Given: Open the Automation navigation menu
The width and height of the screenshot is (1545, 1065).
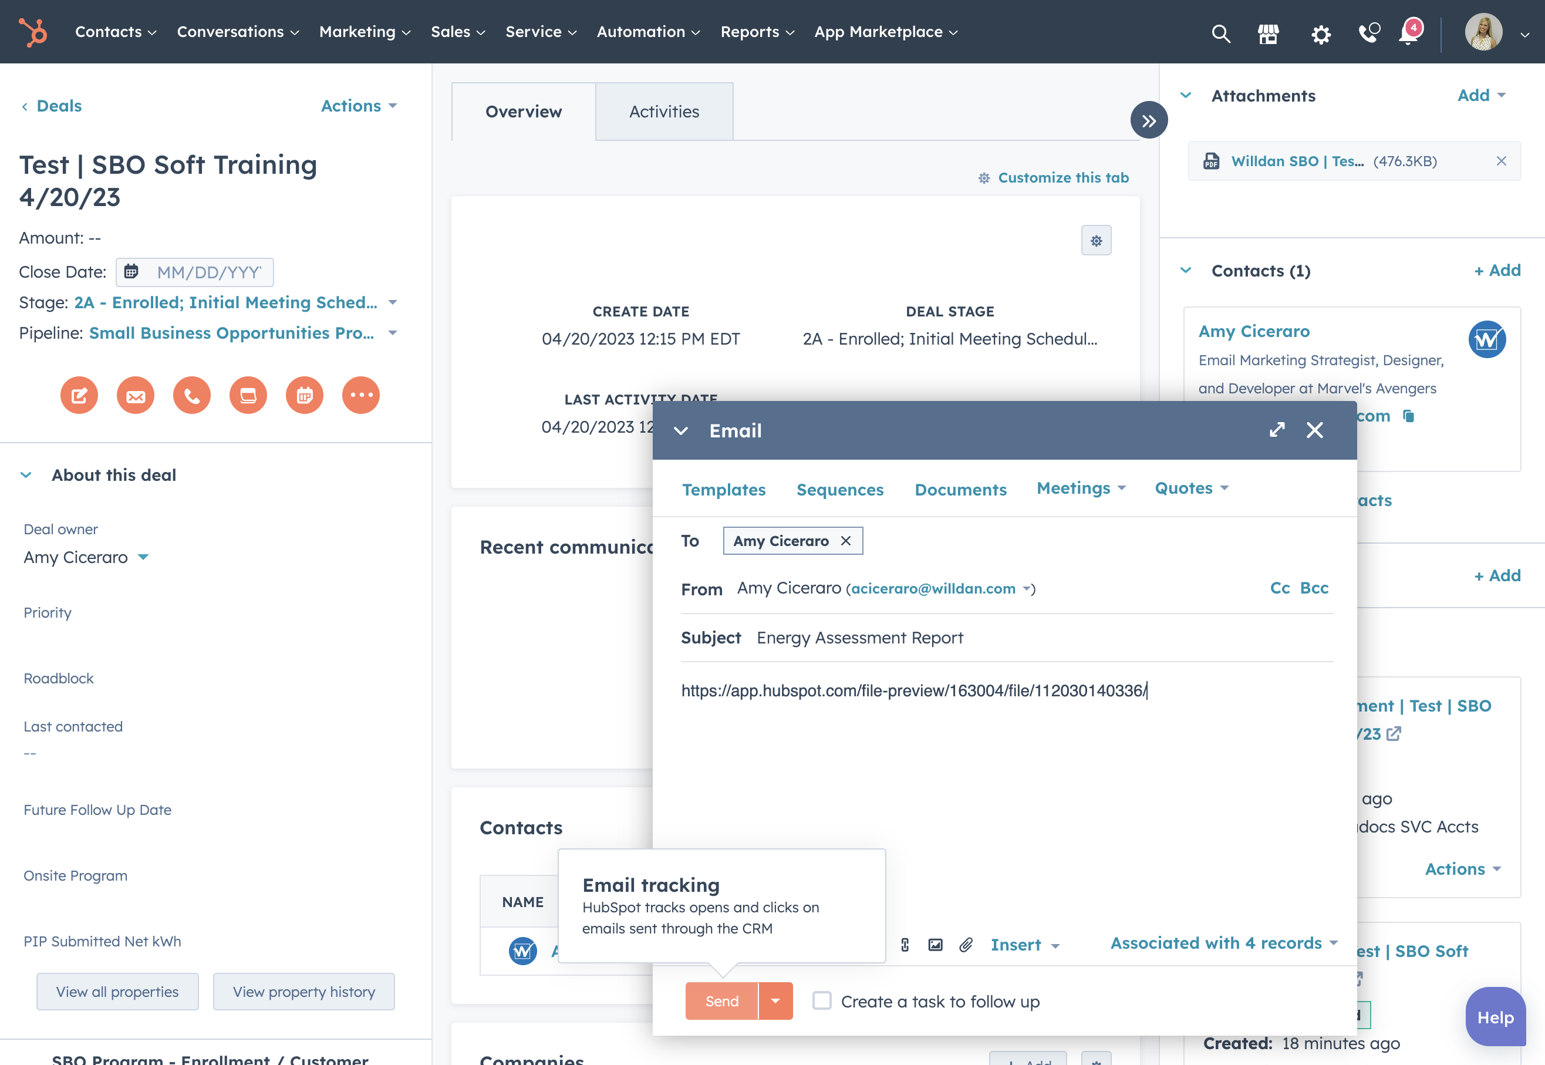Looking at the screenshot, I should click(x=647, y=32).
